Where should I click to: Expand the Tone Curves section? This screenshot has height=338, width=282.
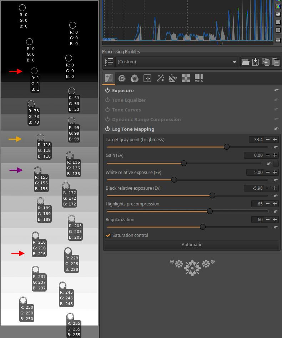pyautogui.click(x=126, y=110)
